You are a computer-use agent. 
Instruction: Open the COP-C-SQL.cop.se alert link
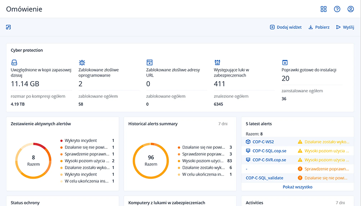point(269,151)
